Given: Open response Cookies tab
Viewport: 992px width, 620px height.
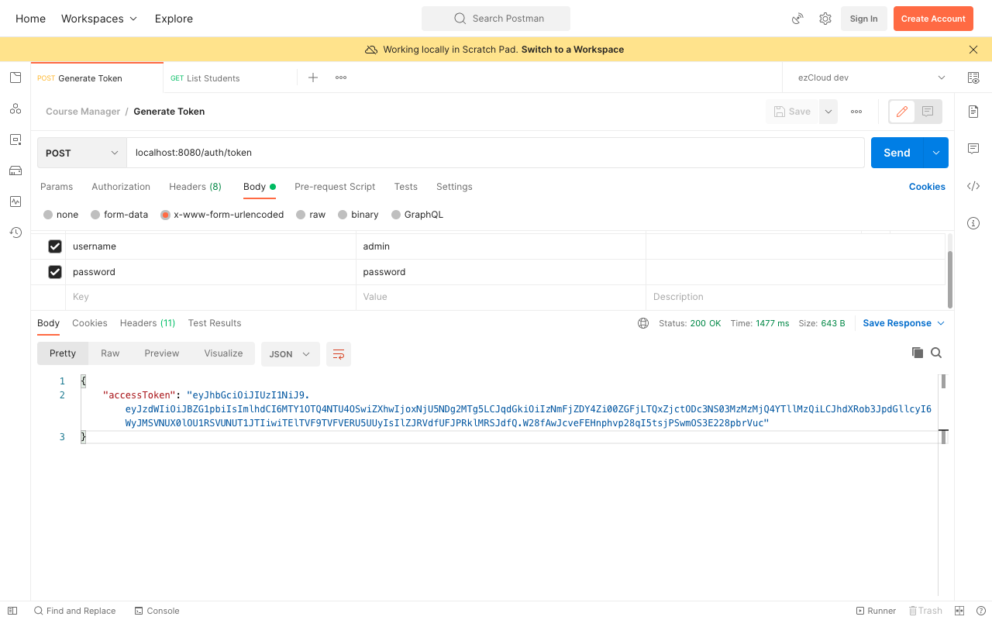Looking at the screenshot, I should 90,323.
